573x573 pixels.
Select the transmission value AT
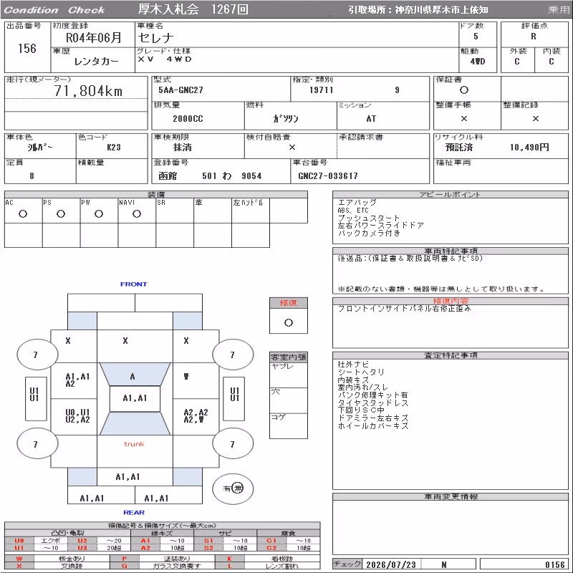pos(371,119)
